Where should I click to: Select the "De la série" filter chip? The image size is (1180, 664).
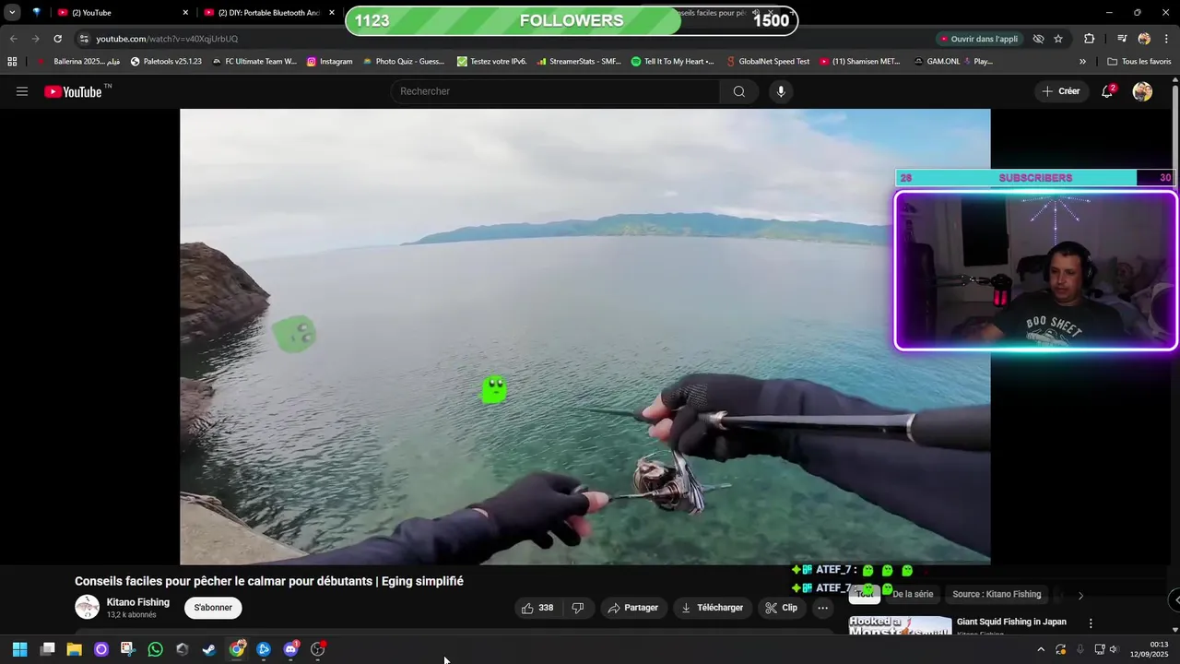point(913,595)
